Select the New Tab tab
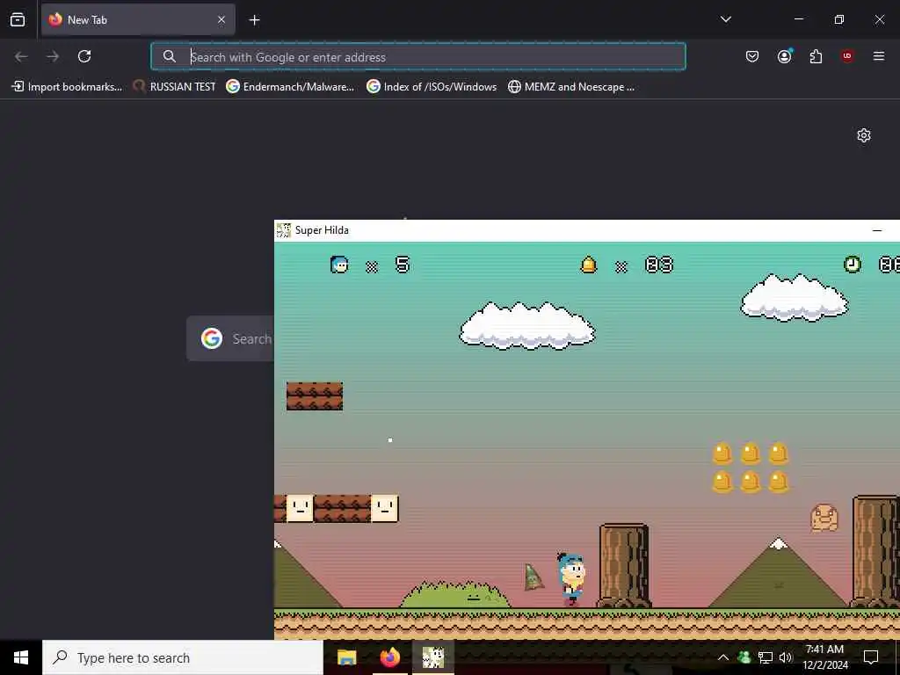 click(x=138, y=19)
